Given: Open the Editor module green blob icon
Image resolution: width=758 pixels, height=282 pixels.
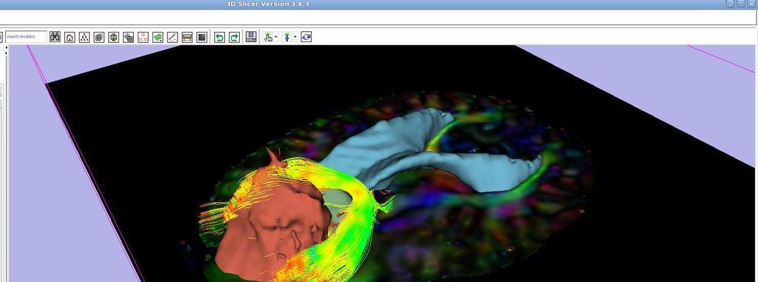Looking at the screenshot, I should [x=158, y=37].
